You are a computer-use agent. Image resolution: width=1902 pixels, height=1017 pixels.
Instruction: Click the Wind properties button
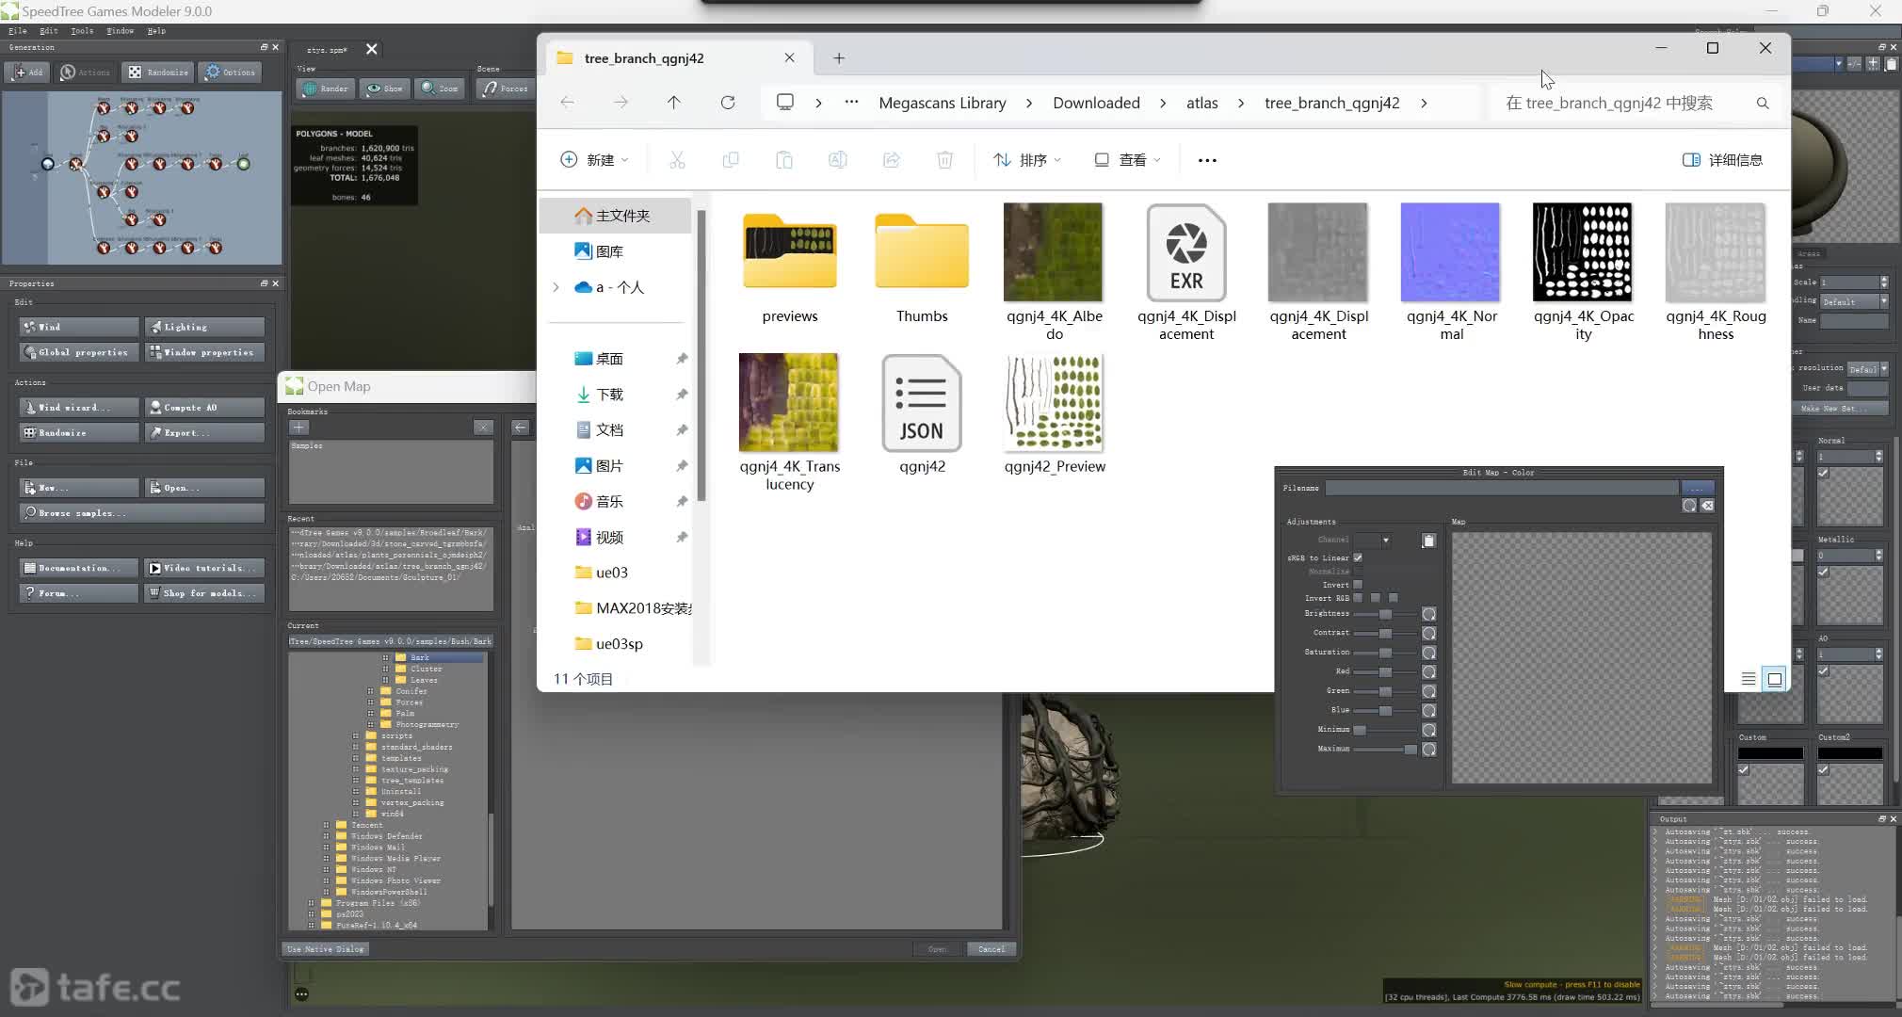click(x=79, y=327)
